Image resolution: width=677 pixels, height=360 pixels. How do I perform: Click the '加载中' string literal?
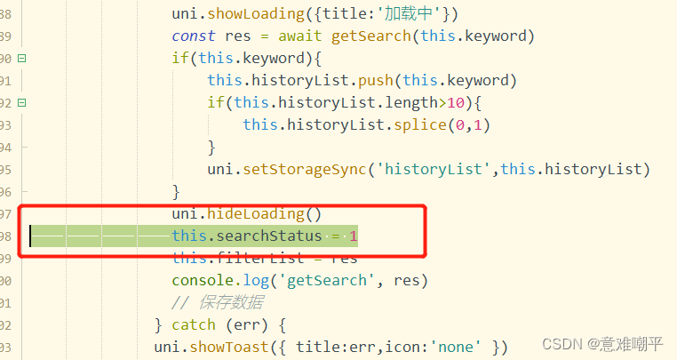(x=408, y=14)
